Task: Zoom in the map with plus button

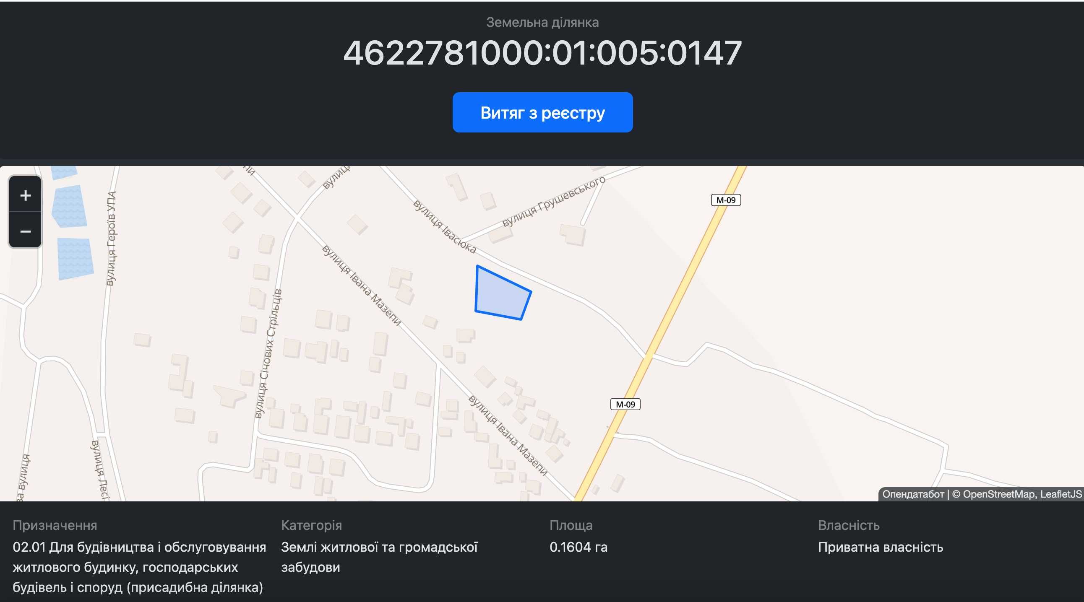Action: [x=25, y=195]
